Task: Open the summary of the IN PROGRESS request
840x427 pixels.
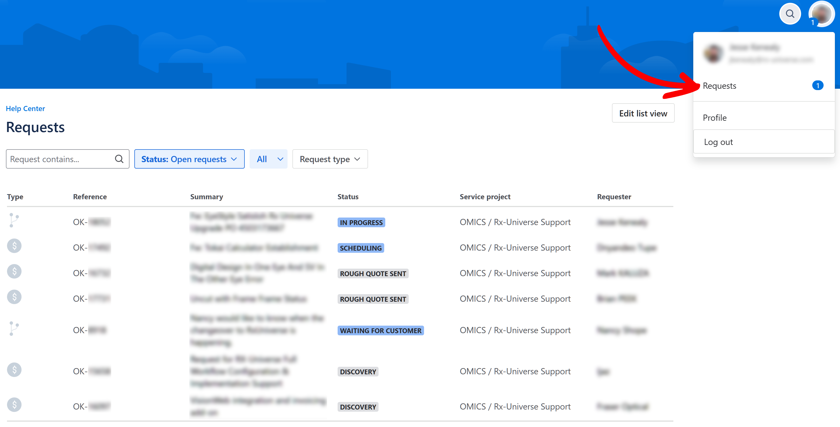Action: (x=251, y=222)
